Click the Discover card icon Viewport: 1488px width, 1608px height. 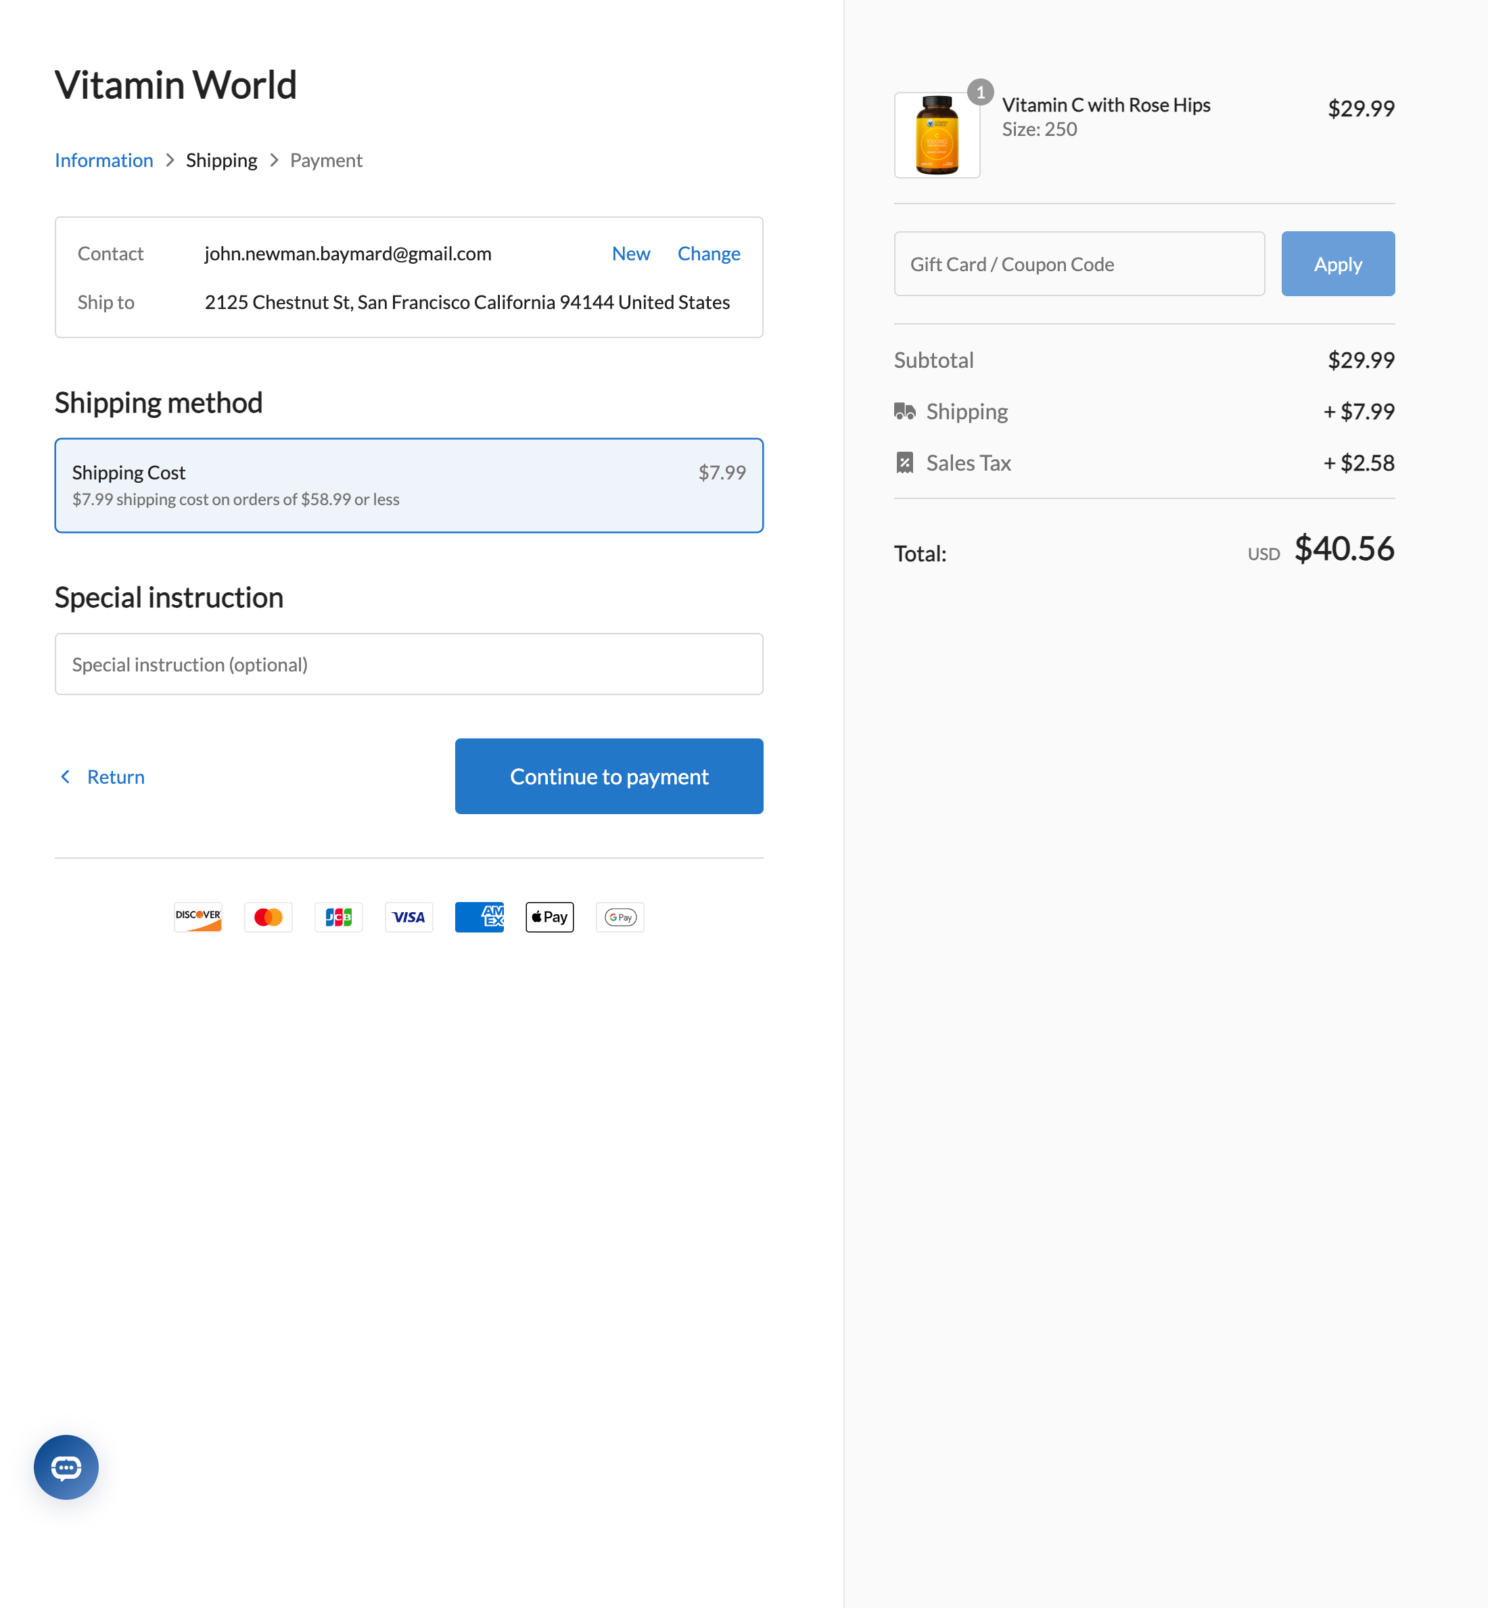click(198, 917)
